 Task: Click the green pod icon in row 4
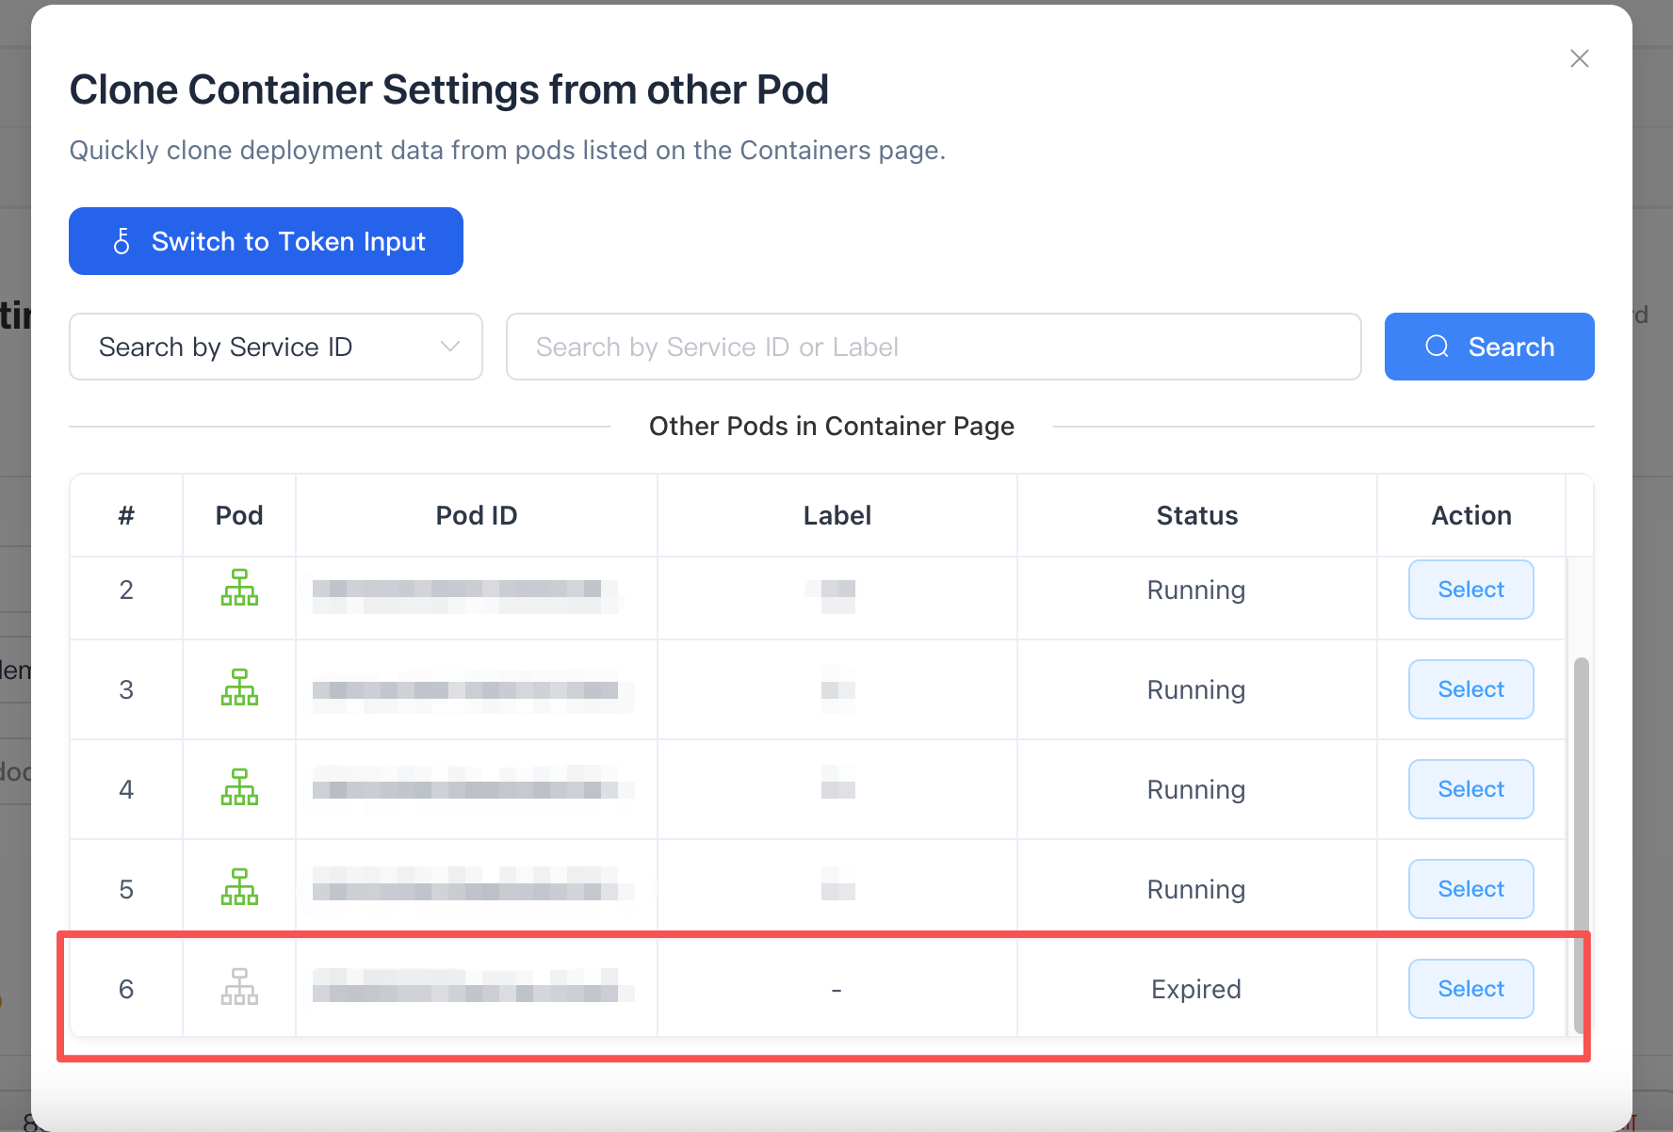tap(239, 787)
